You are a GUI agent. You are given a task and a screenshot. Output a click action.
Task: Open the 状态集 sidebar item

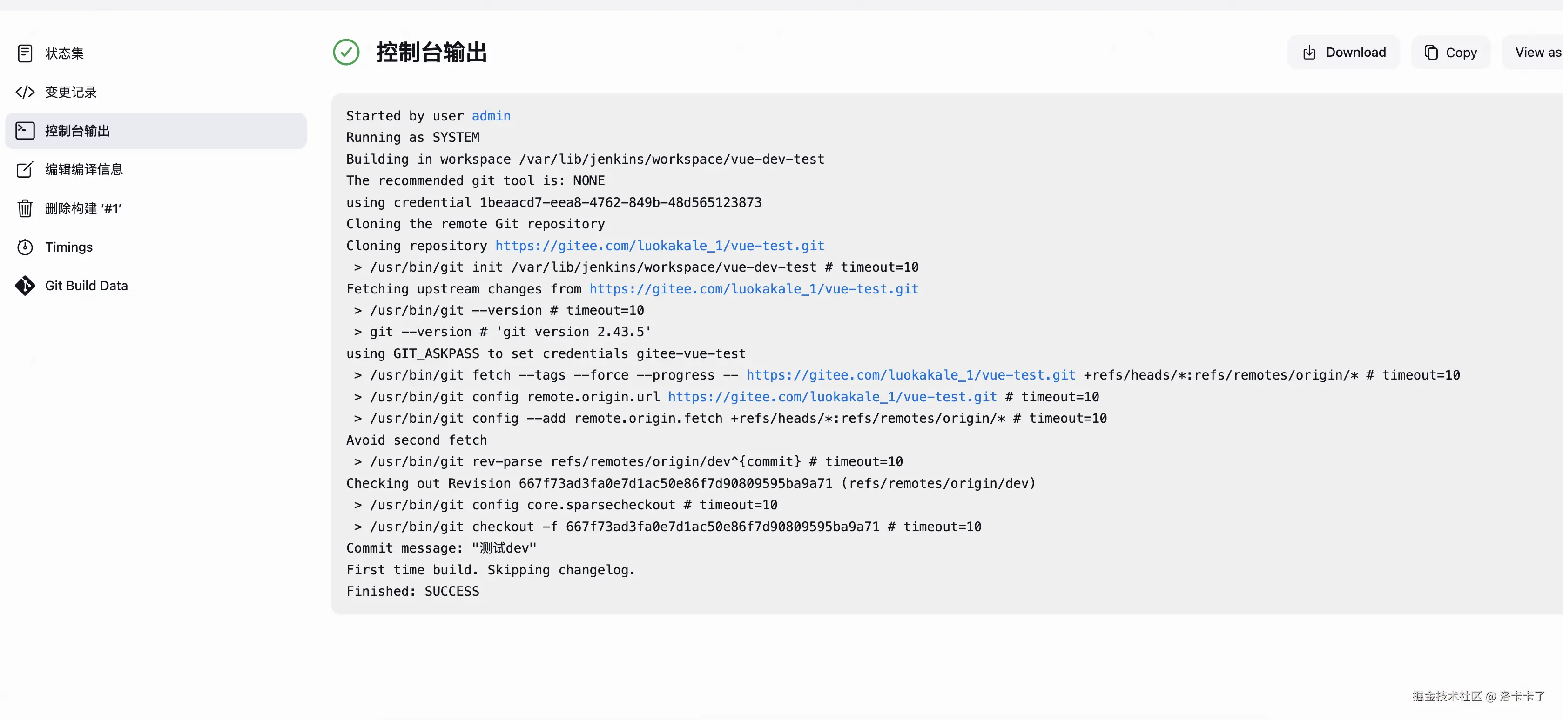(x=64, y=53)
